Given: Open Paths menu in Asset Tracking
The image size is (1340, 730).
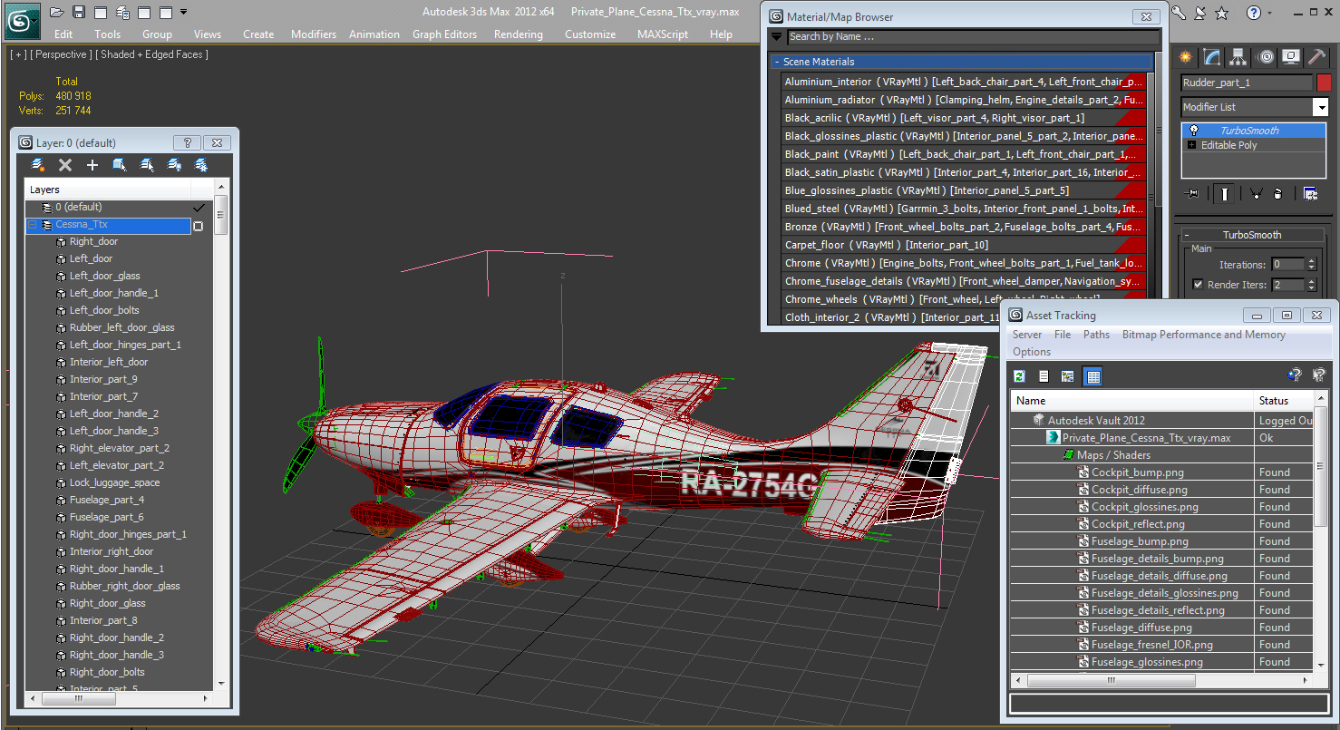Looking at the screenshot, I should pyautogui.click(x=1096, y=335).
